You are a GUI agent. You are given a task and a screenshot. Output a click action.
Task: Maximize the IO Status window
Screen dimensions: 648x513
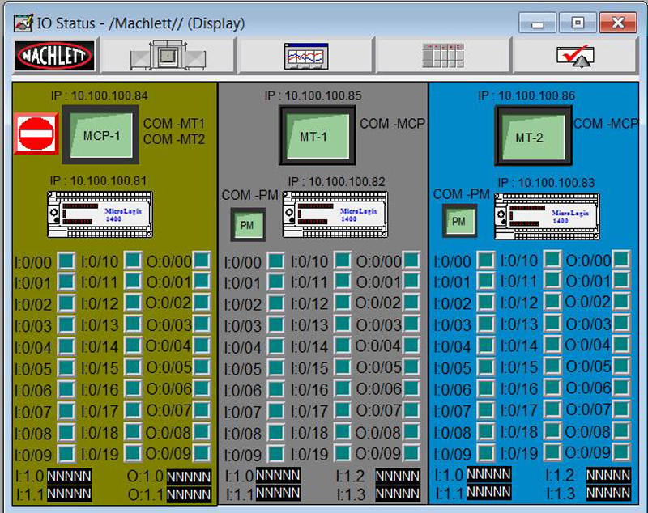coord(578,23)
